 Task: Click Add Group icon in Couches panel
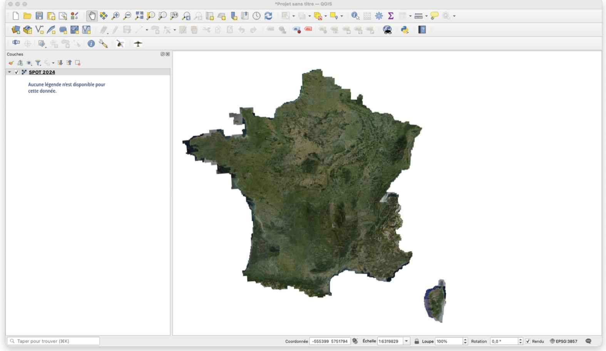coord(20,63)
